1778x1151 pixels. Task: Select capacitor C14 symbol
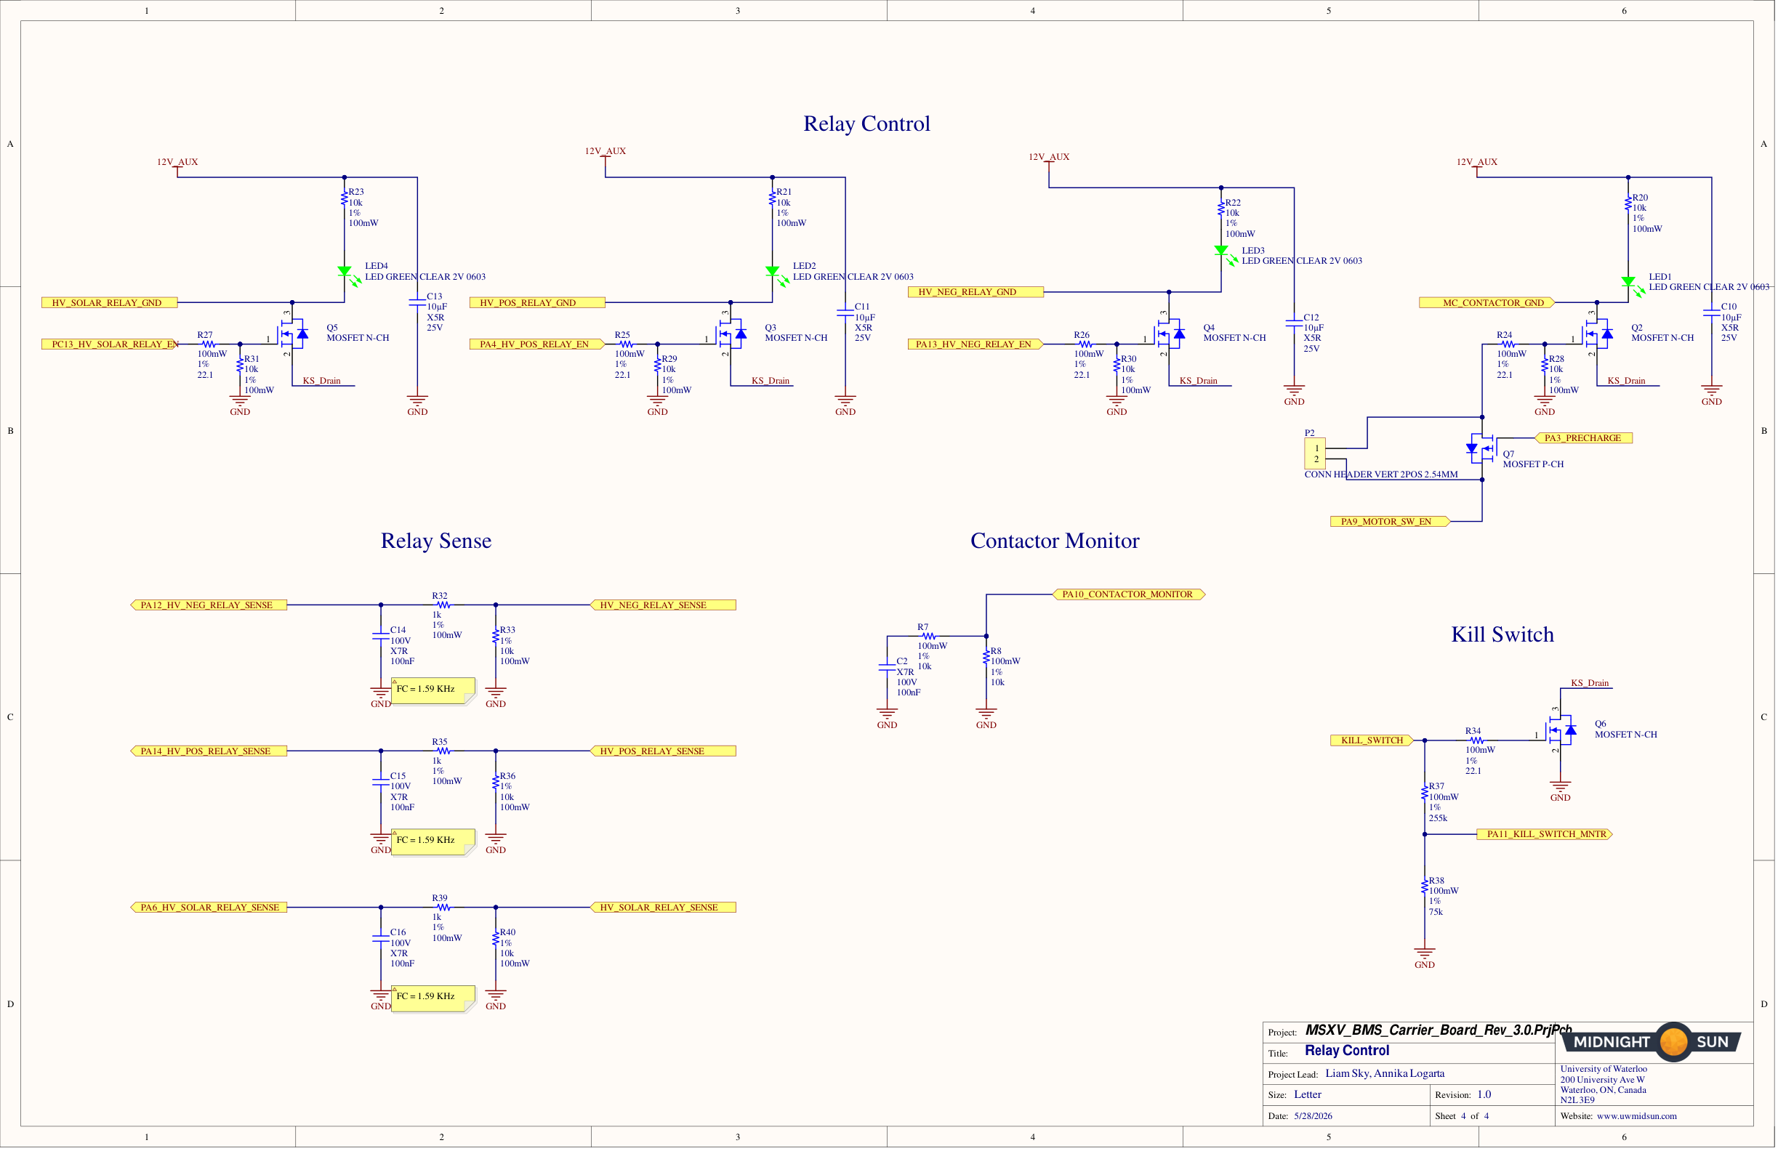(381, 636)
